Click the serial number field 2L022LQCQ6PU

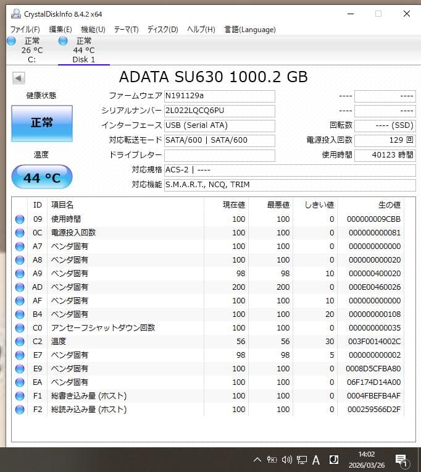point(220,111)
